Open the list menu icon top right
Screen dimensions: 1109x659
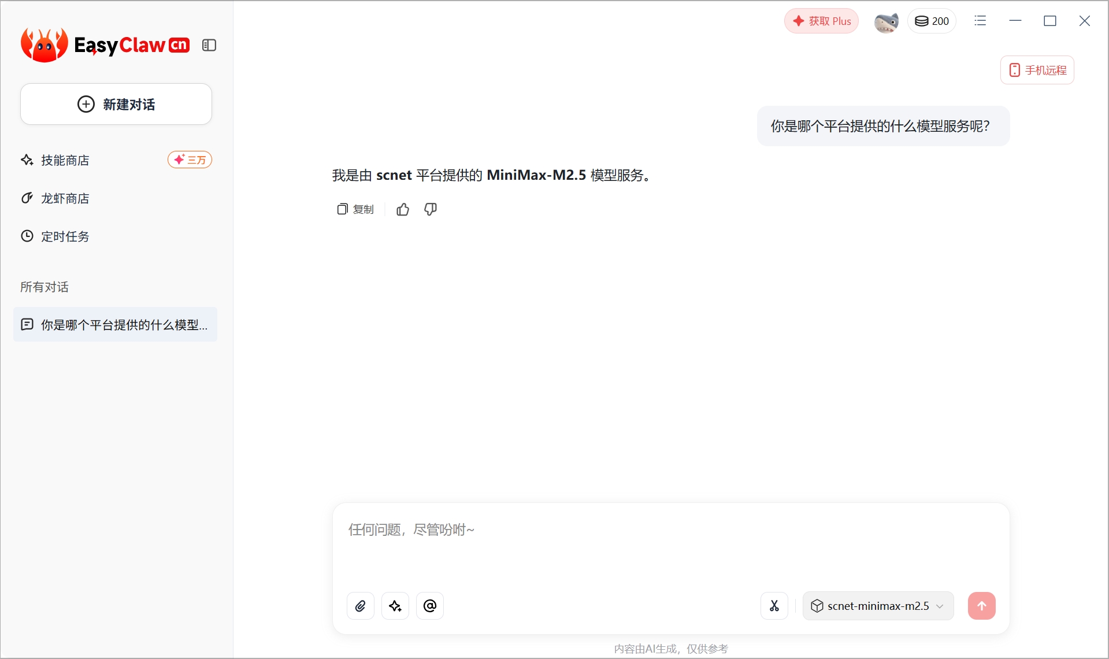click(x=980, y=20)
